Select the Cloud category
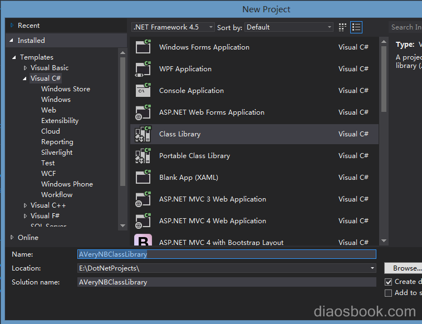 click(51, 131)
